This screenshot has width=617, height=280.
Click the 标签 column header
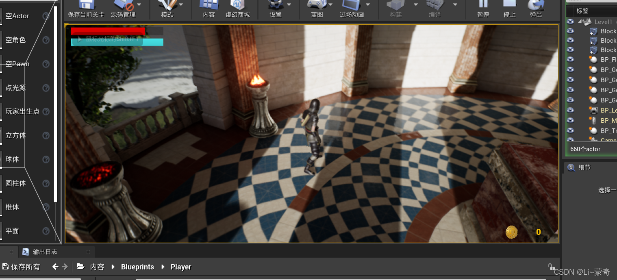pyautogui.click(x=582, y=11)
